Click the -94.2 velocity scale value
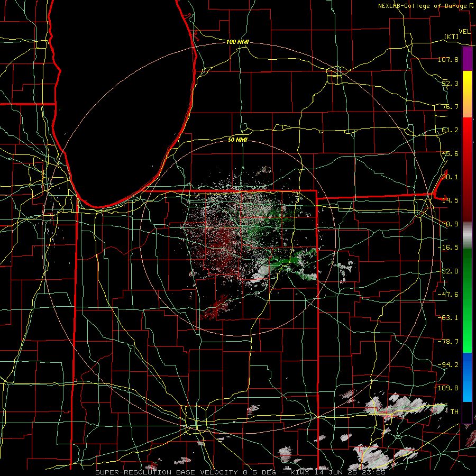 (x=448, y=365)
